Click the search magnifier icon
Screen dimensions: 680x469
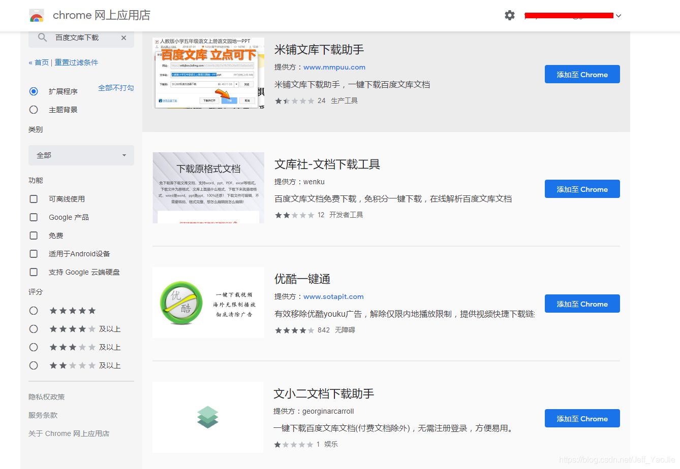point(42,38)
